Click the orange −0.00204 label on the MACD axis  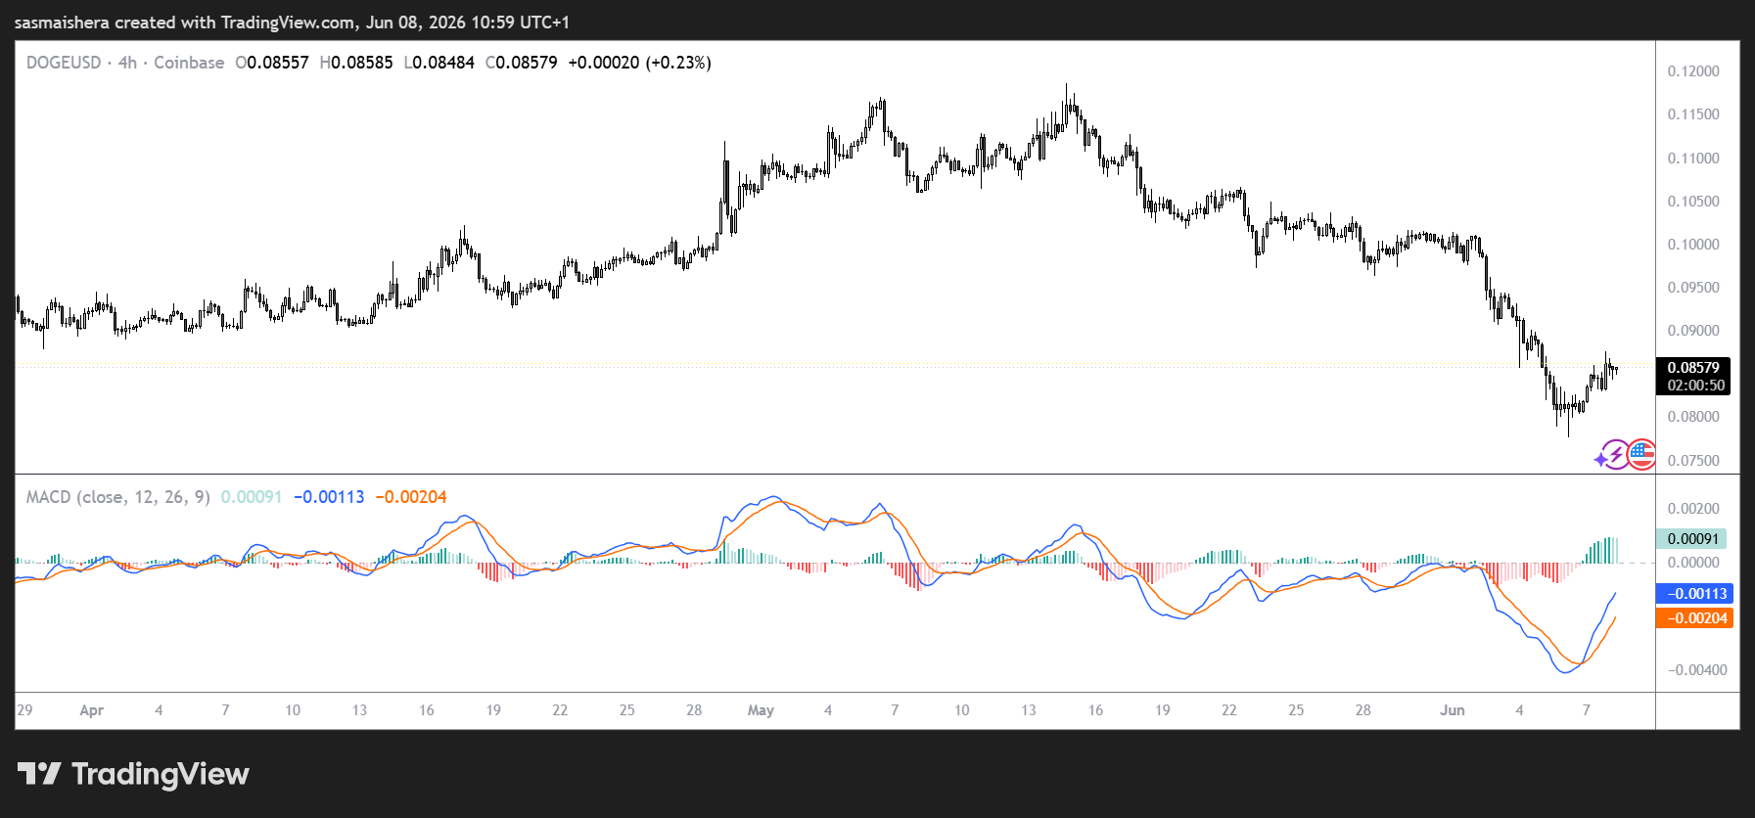(1694, 618)
